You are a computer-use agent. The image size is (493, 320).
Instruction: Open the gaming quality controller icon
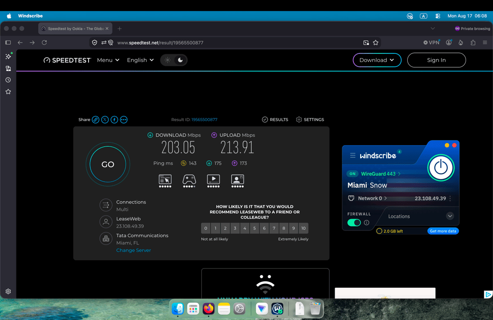pyautogui.click(x=189, y=181)
